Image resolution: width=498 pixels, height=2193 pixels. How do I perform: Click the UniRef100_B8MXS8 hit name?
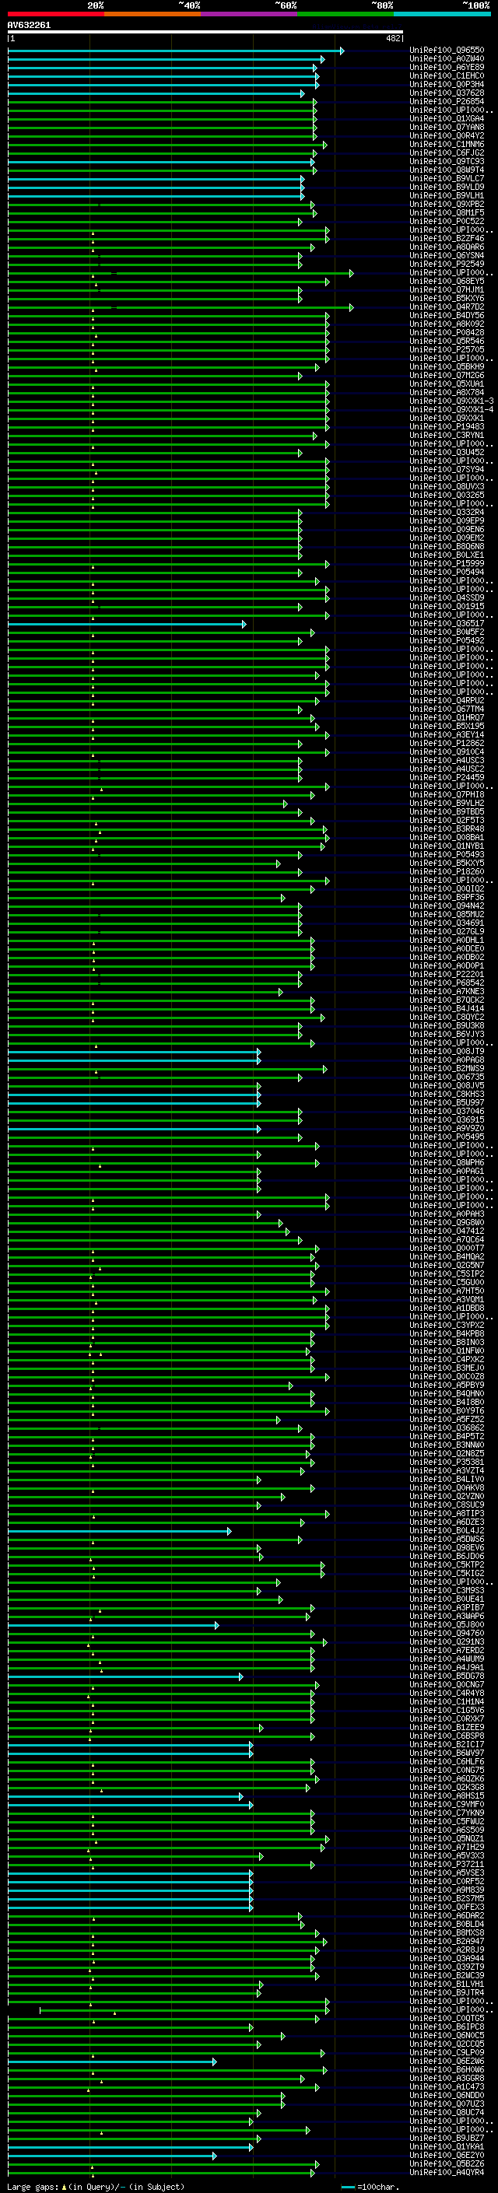click(447, 1932)
